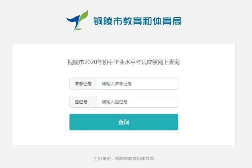Click 铜陵市教育和体育局 in the footer
252x168 pixels.
click(x=134, y=159)
